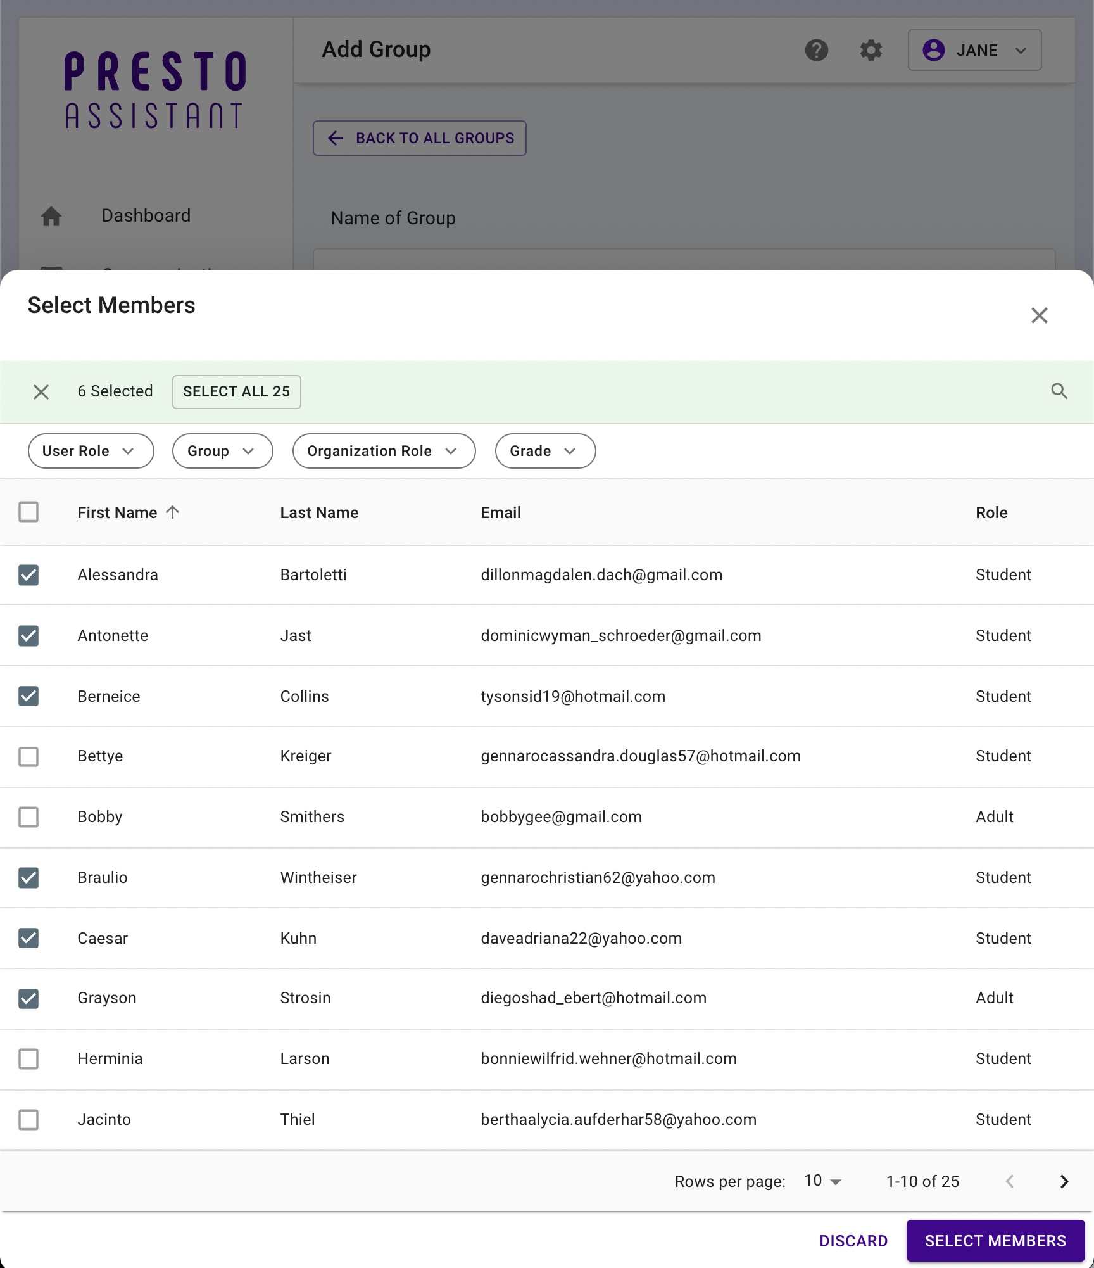The width and height of the screenshot is (1094, 1268).
Task: Click the SELECT ALL 25 button
Action: pyautogui.click(x=236, y=391)
